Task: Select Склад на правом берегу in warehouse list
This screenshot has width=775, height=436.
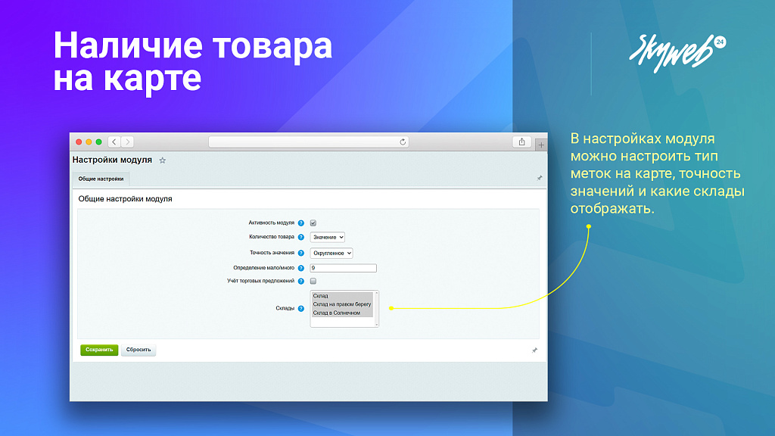Action: (342, 304)
